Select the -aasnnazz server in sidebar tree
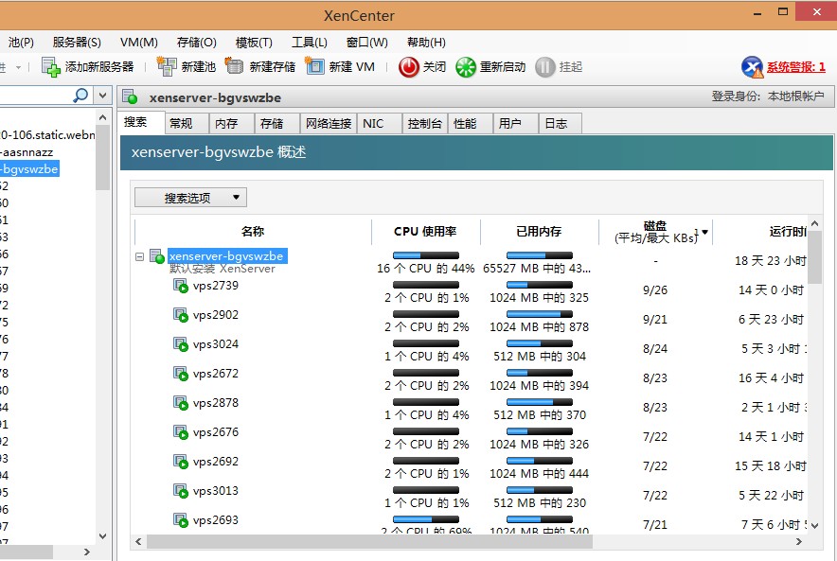The height and width of the screenshot is (561, 837). 27,152
